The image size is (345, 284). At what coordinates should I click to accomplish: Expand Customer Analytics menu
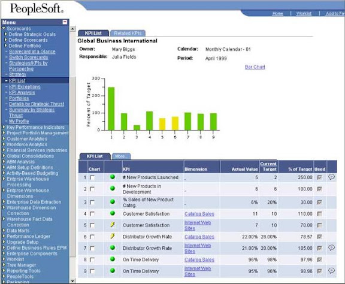[4, 138]
